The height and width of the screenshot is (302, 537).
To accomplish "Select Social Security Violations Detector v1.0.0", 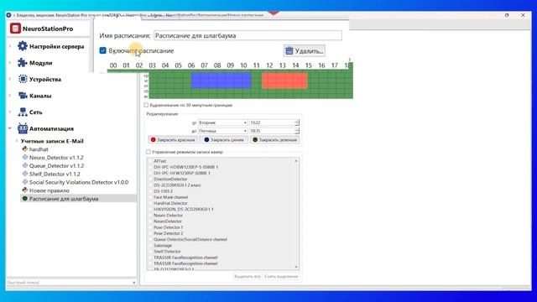I will 79,182.
